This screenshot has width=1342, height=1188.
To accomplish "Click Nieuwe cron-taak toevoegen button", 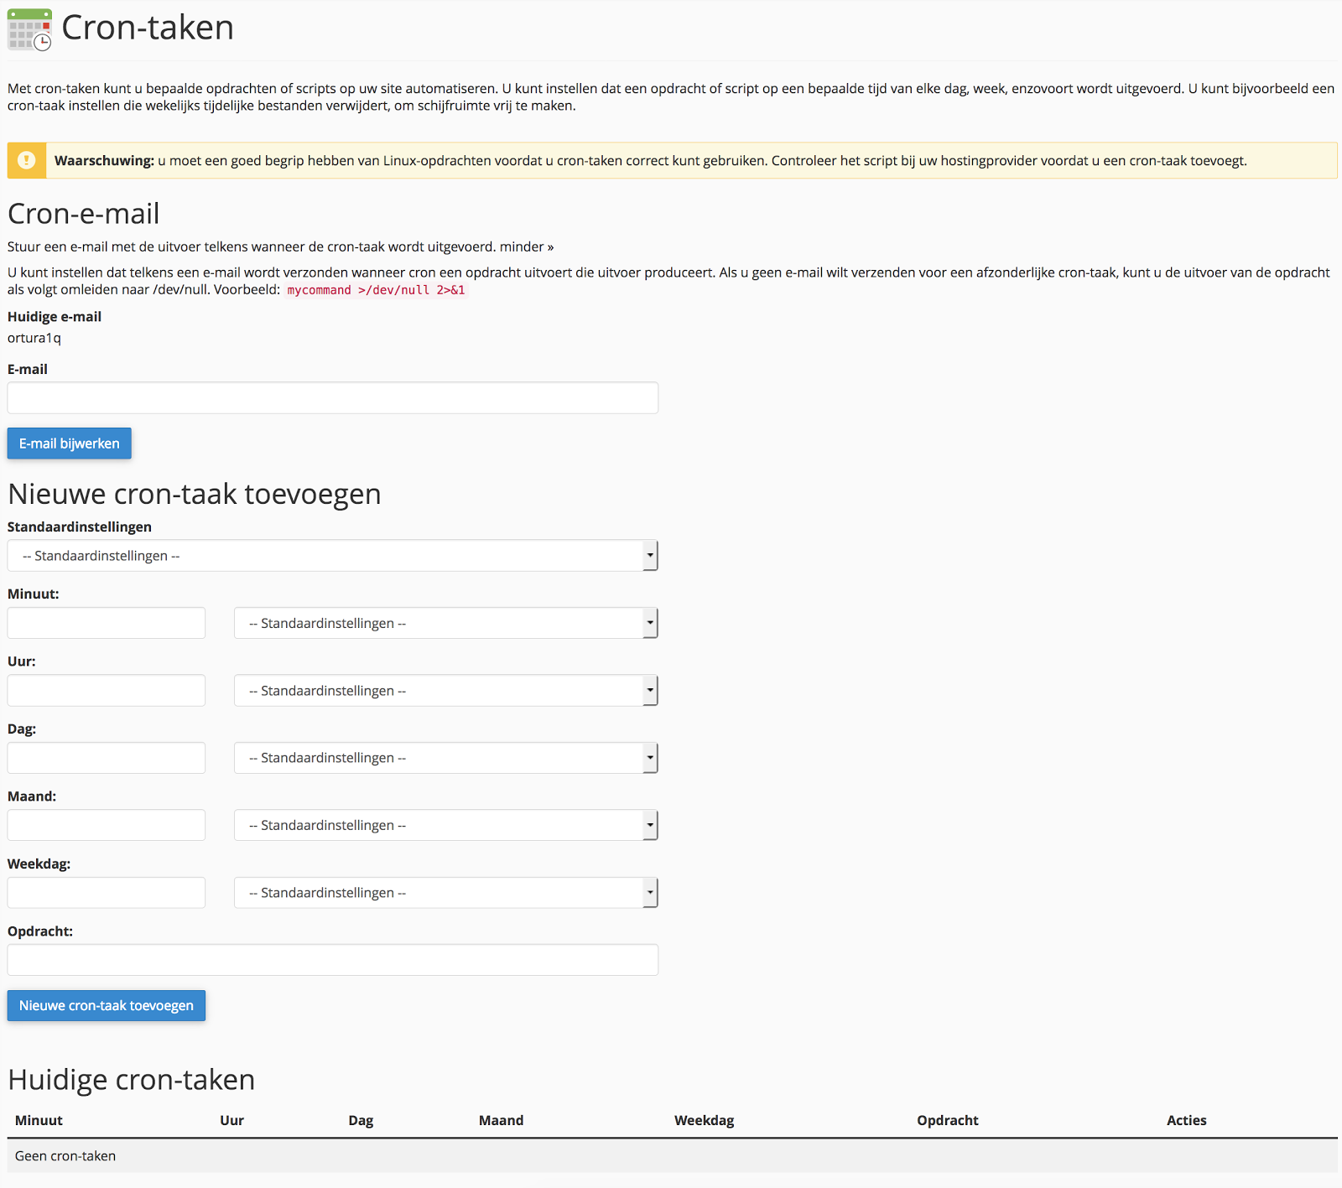I will pyautogui.click(x=107, y=1005).
